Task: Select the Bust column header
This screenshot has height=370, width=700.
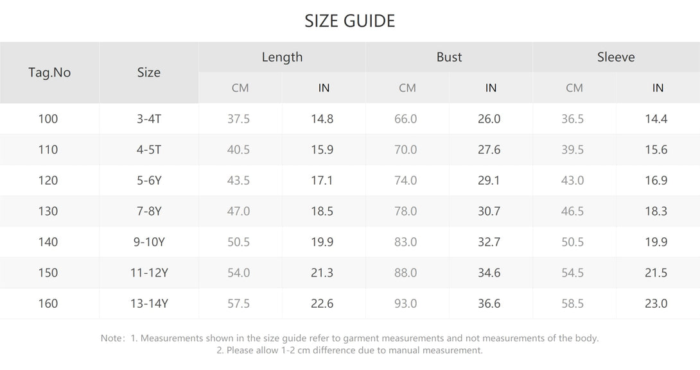Action: point(449,57)
